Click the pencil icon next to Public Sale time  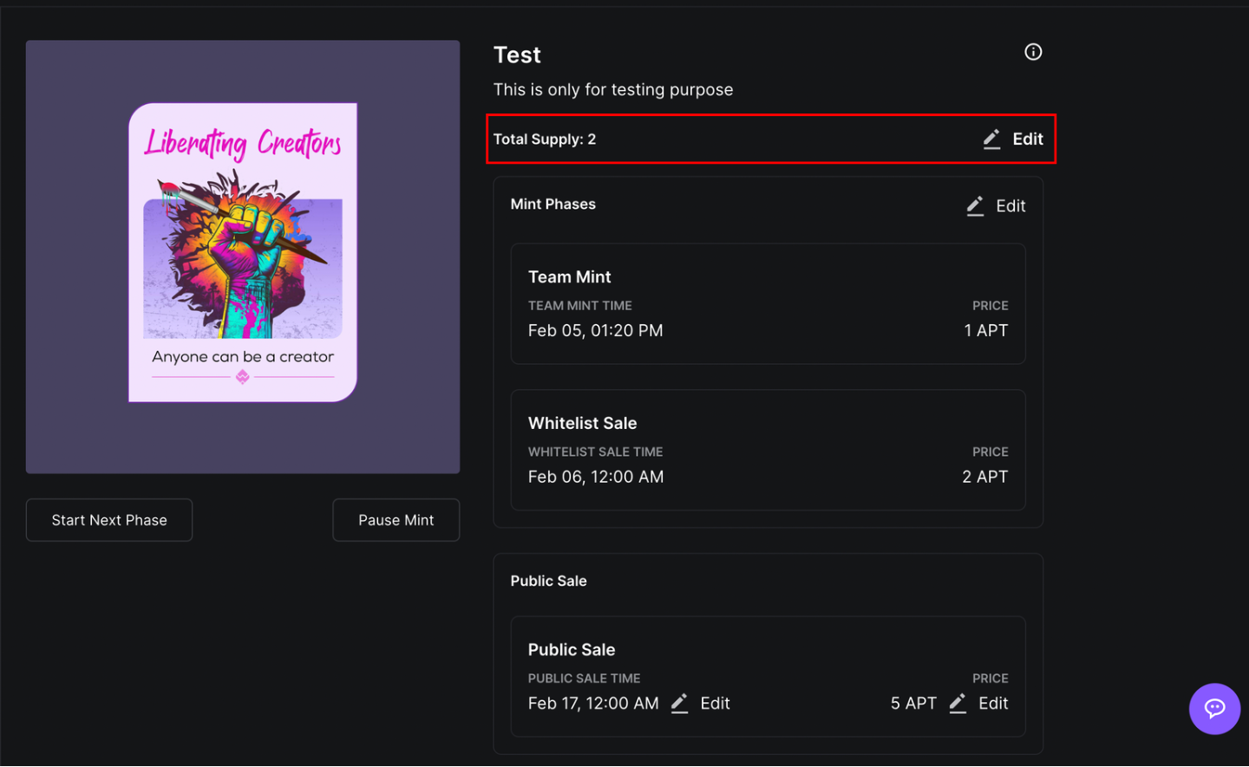click(679, 704)
